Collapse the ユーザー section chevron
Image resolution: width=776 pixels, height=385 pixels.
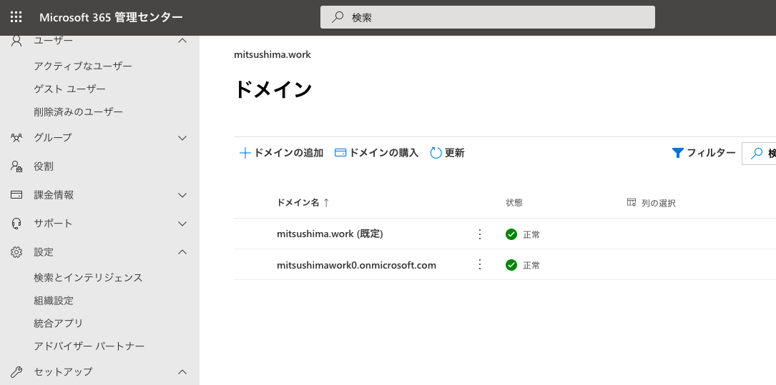coord(182,41)
